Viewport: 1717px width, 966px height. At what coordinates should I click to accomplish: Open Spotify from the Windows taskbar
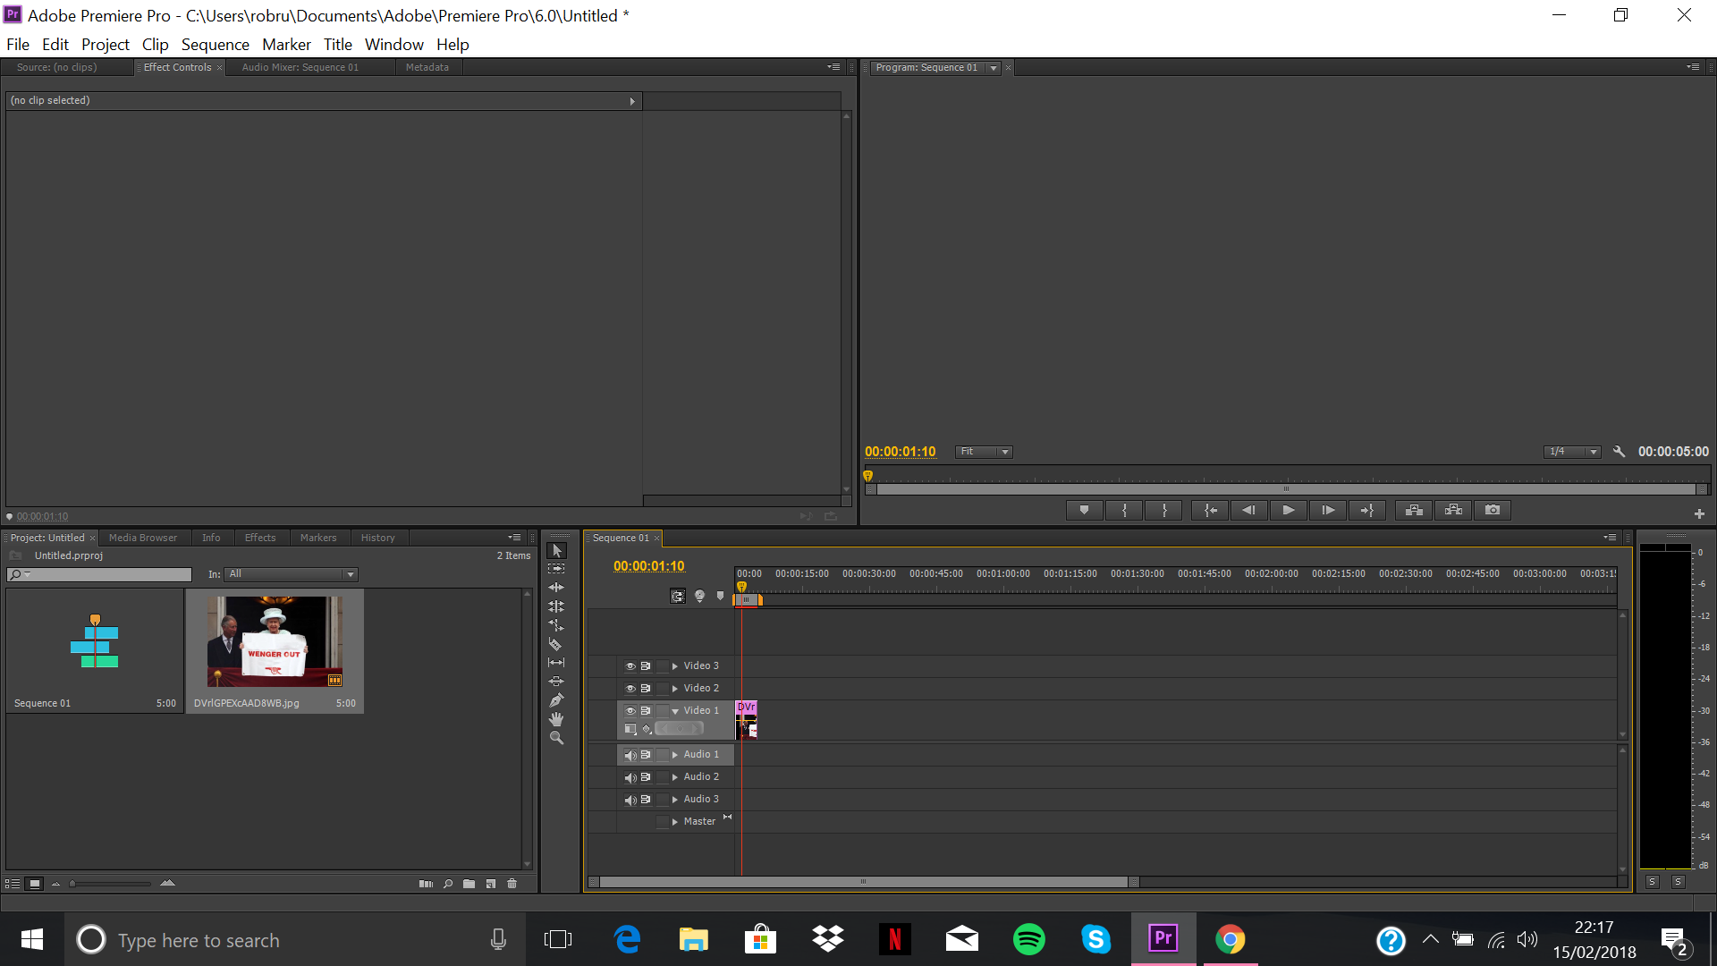(x=1028, y=939)
